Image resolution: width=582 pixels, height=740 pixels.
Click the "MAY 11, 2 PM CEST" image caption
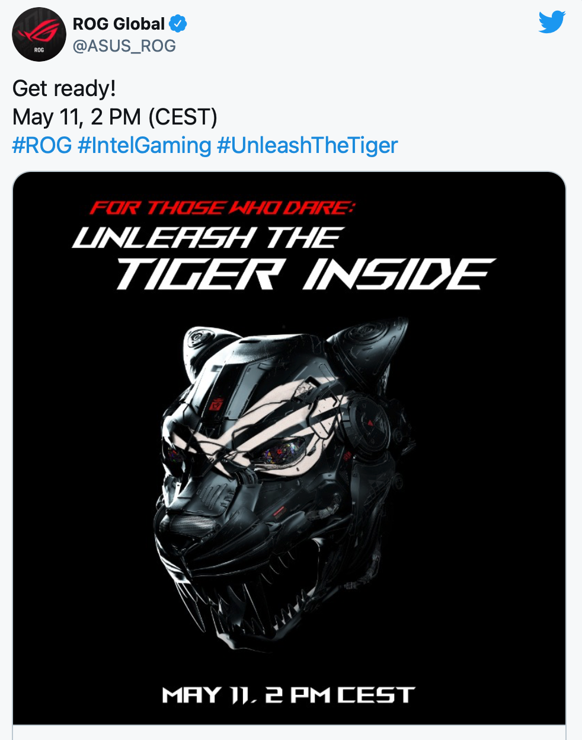pyautogui.click(x=289, y=695)
